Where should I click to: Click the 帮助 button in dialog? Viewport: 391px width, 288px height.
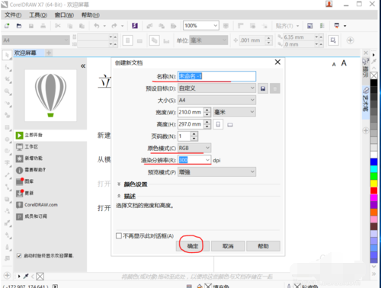[263, 246]
